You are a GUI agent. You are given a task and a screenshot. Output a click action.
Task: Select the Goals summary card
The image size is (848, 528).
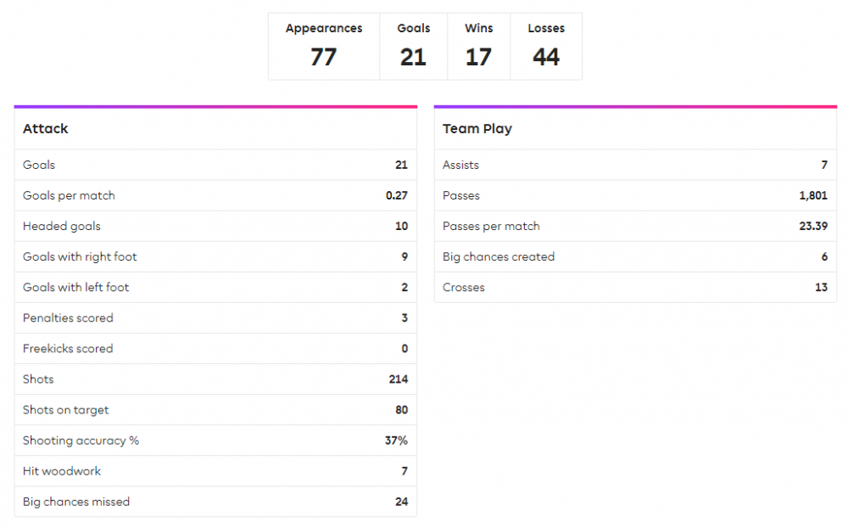click(x=414, y=47)
